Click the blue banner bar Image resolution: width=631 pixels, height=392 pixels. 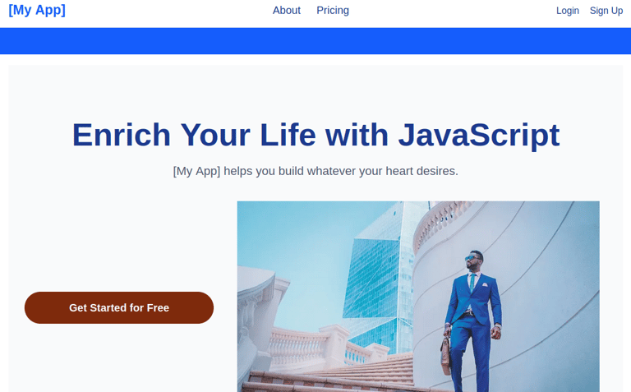pos(315,41)
